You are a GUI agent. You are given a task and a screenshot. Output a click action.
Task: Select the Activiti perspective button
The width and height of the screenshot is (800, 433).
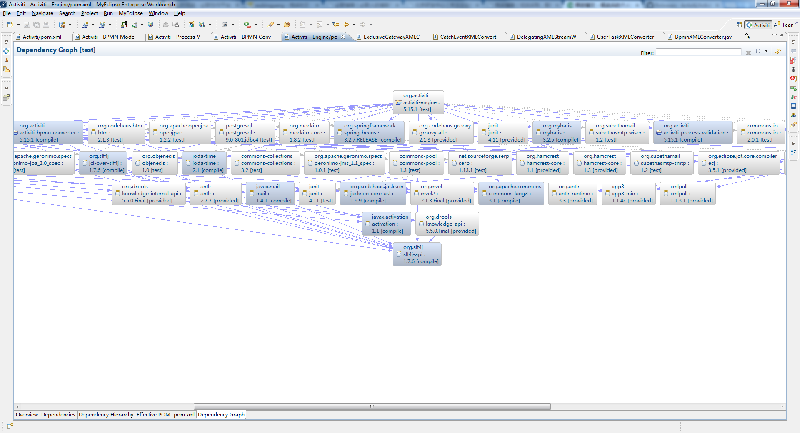pyautogui.click(x=758, y=25)
